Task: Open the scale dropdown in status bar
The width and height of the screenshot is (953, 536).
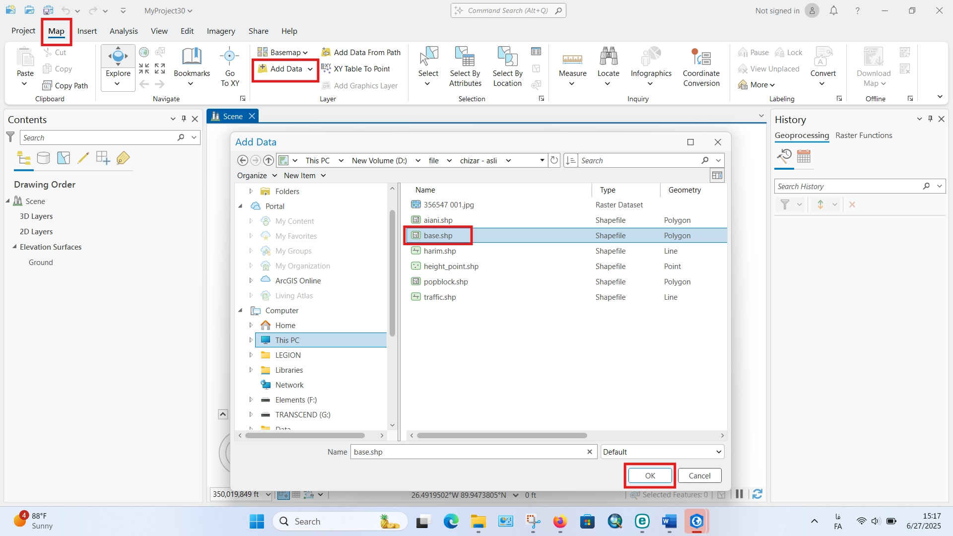Action: [268, 494]
